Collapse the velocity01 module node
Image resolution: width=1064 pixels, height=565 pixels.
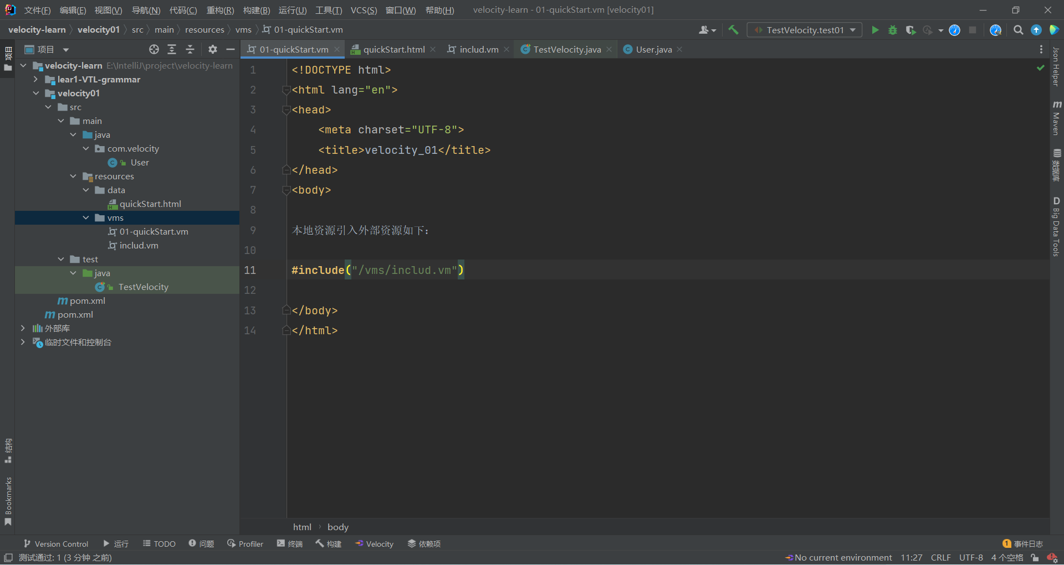[35, 93]
